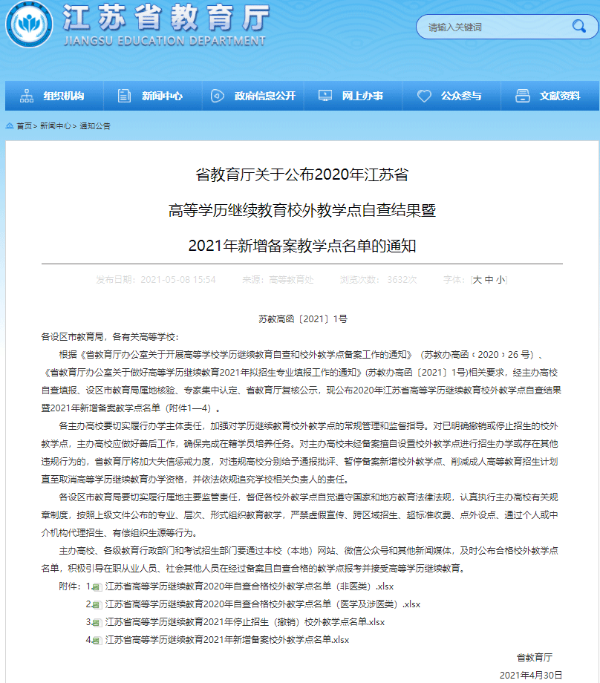The width and height of the screenshot is (600, 683).
Task: Click the 新闻中心 document icon
Action: pyautogui.click(x=124, y=96)
